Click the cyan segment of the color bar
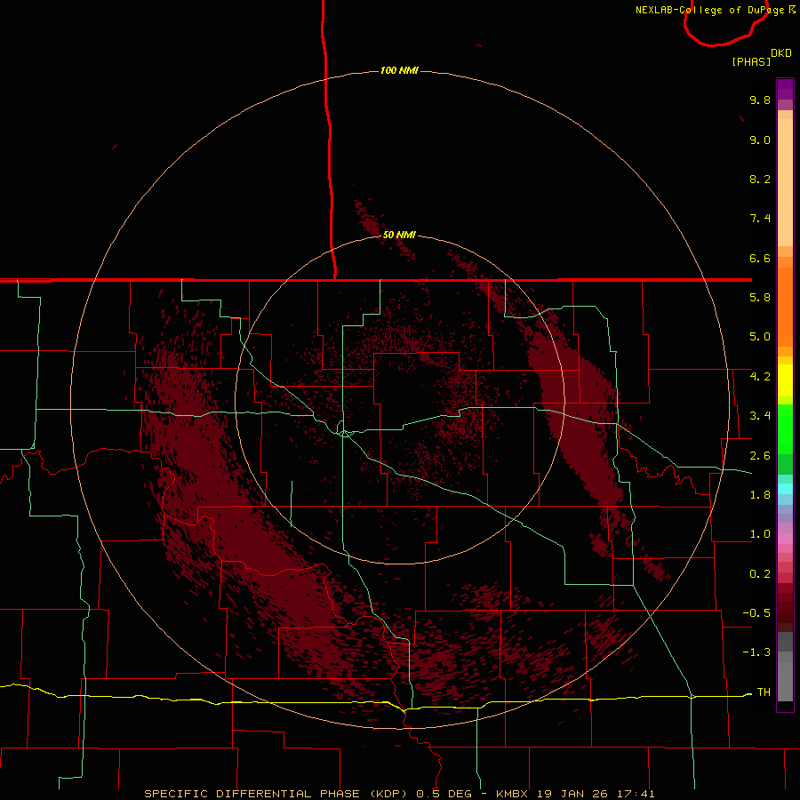The image size is (800, 800). (x=785, y=489)
